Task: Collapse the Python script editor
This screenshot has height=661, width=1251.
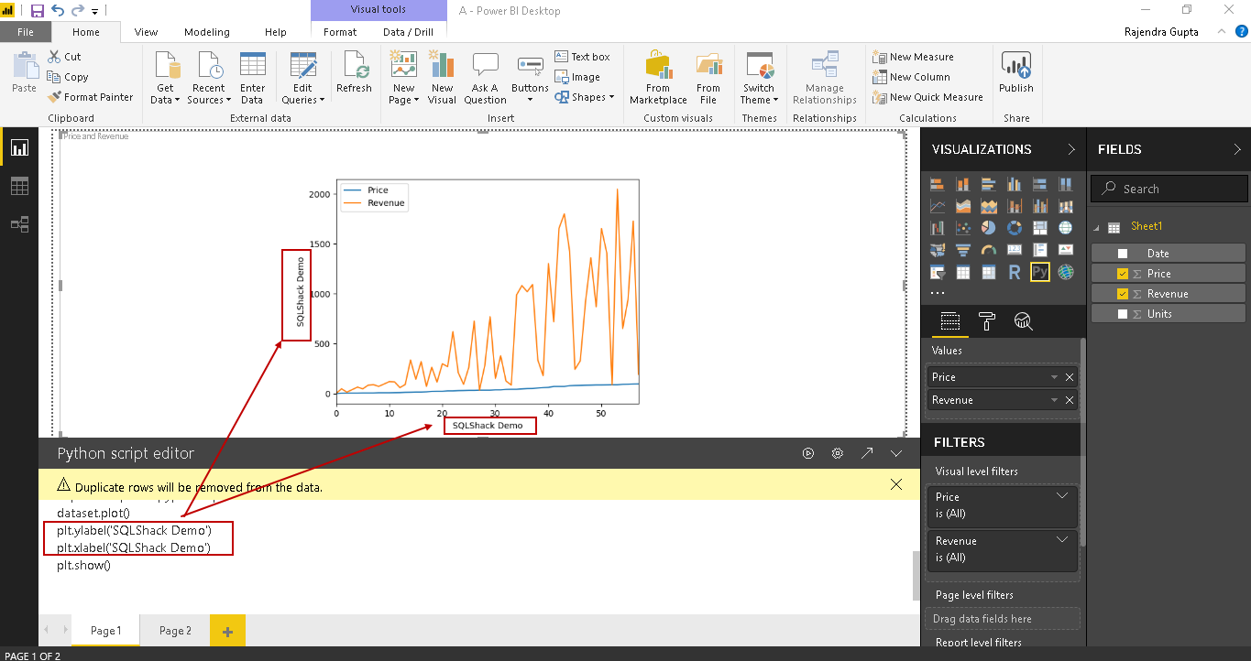Action: 896,453
